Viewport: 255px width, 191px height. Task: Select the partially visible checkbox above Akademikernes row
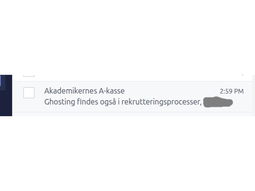coord(29,76)
